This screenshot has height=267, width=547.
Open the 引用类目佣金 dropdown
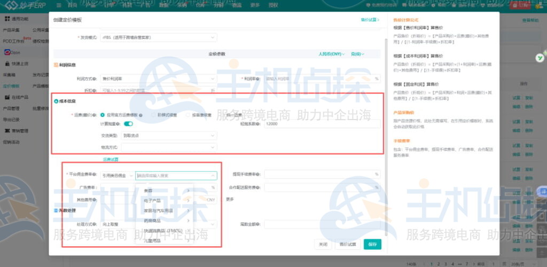[x=117, y=175]
